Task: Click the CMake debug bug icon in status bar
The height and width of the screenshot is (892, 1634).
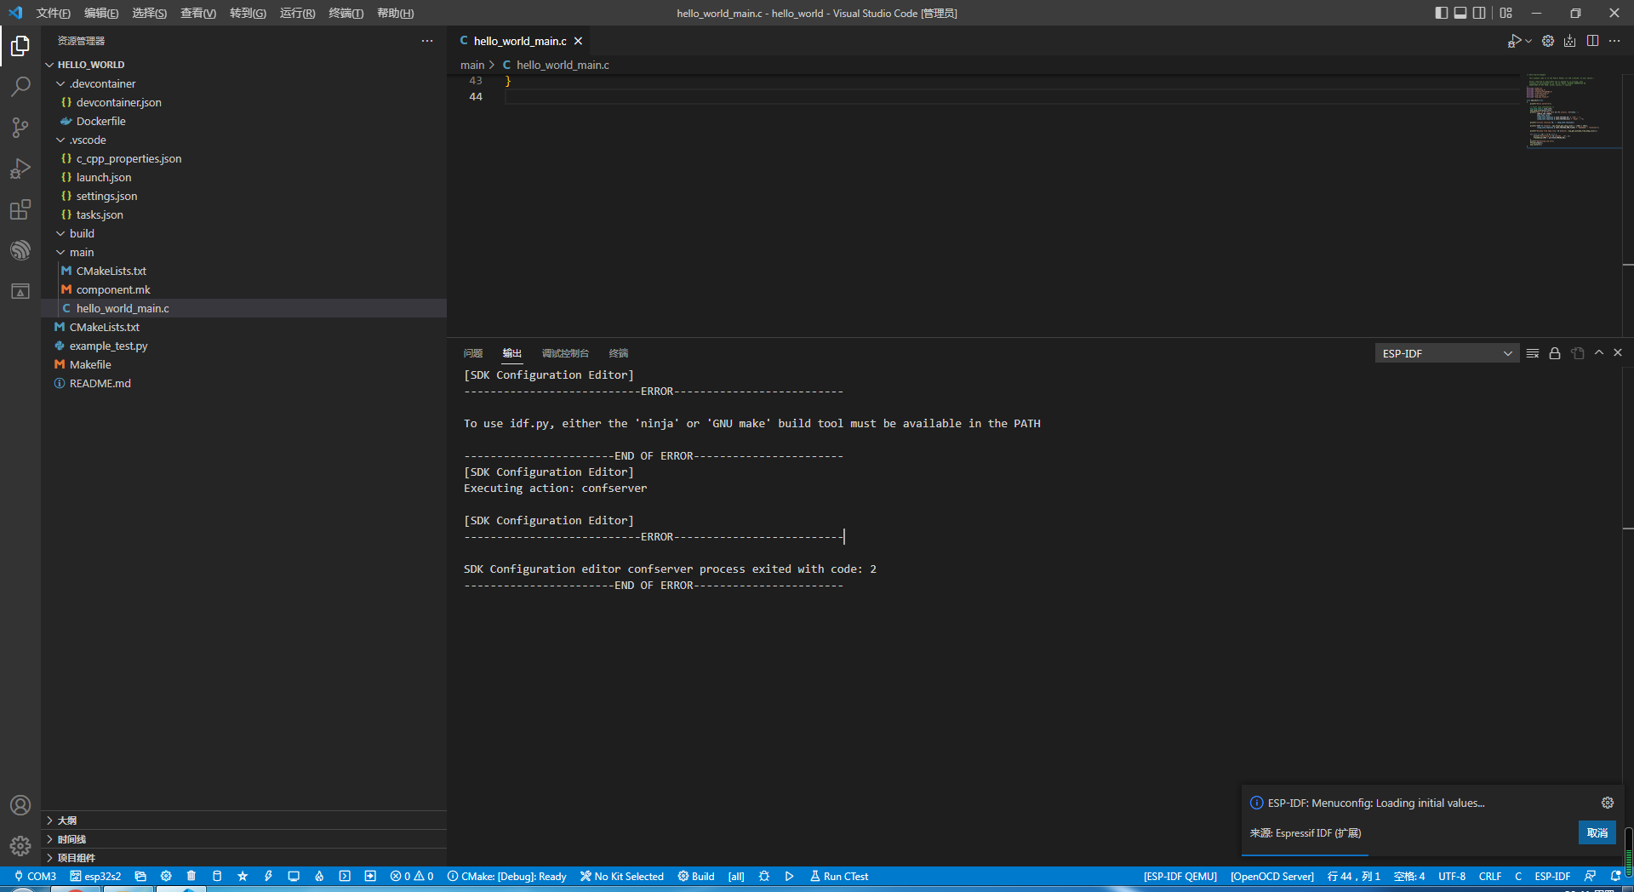Action: [764, 876]
